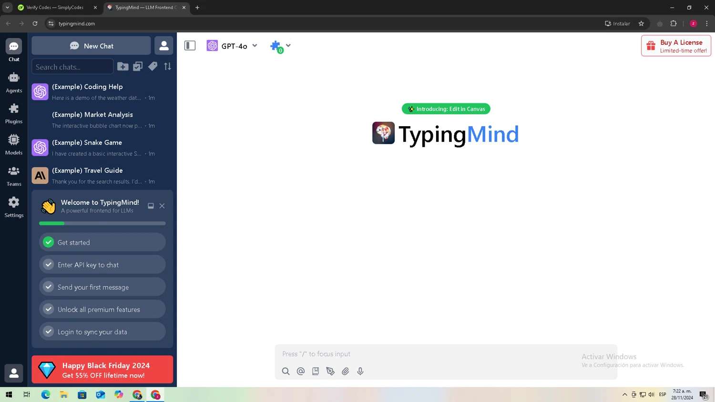
Task: Click the @ mention agent icon
Action: click(301, 371)
